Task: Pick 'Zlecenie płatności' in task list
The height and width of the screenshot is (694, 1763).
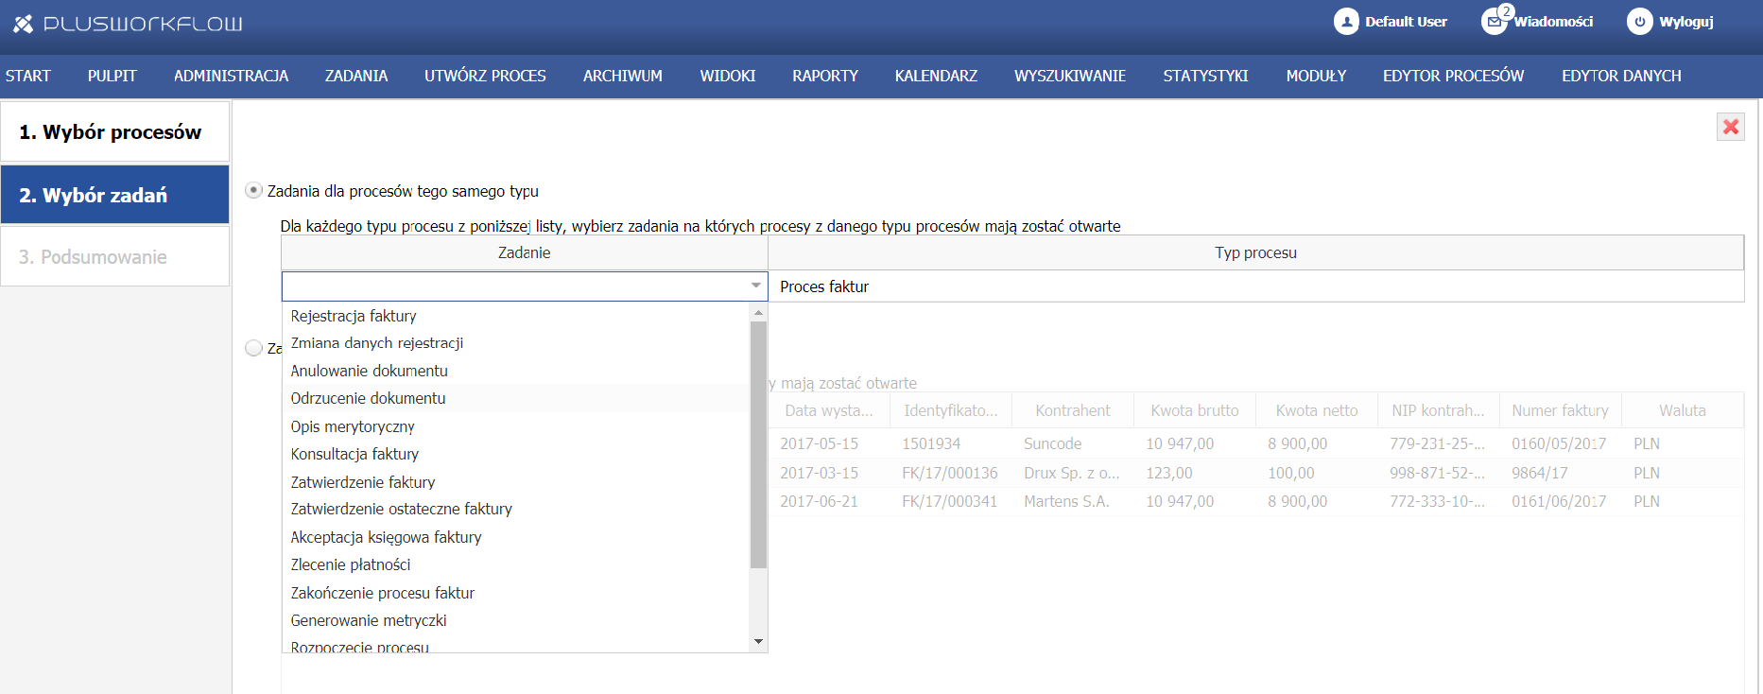Action: (x=351, y=564)
